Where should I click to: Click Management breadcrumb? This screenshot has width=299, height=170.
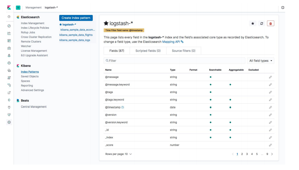(34, 8)
